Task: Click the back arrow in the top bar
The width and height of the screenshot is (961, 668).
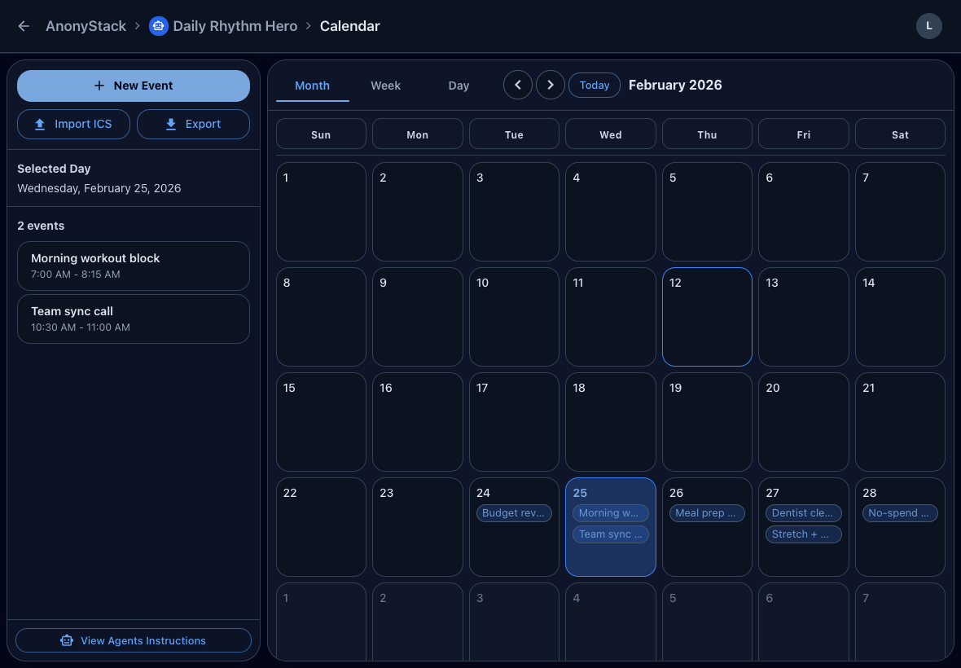Action: tap(23, 25)
